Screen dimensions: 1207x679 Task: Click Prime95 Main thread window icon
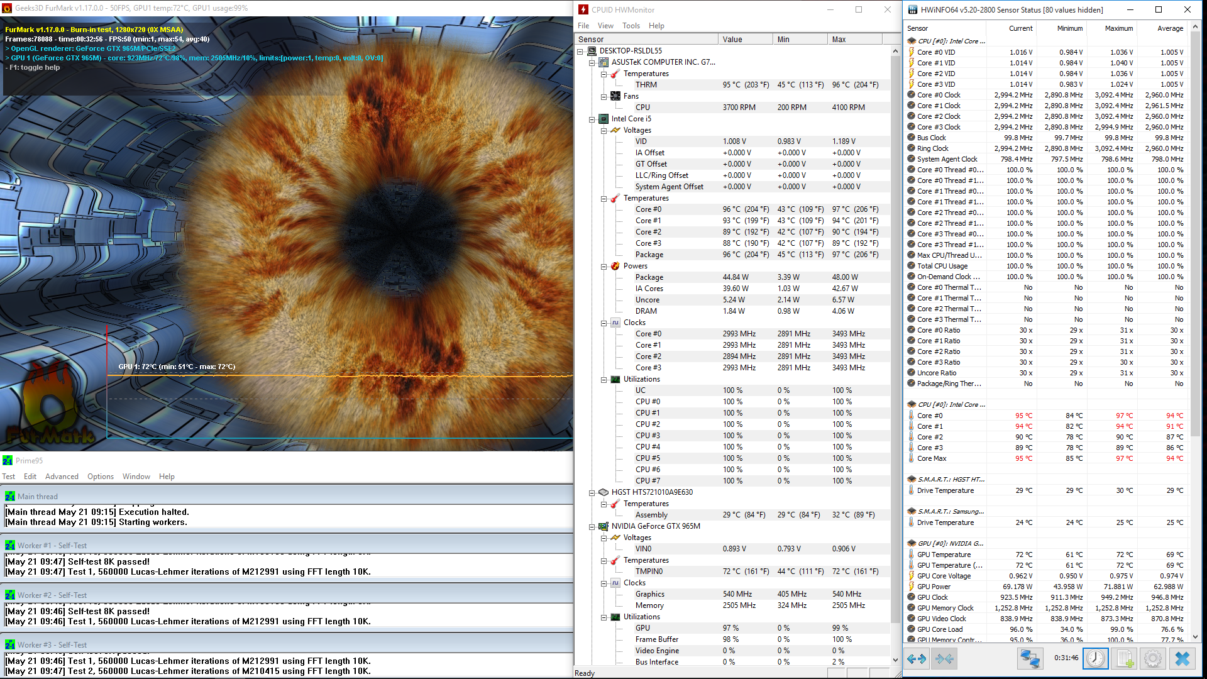10,497
